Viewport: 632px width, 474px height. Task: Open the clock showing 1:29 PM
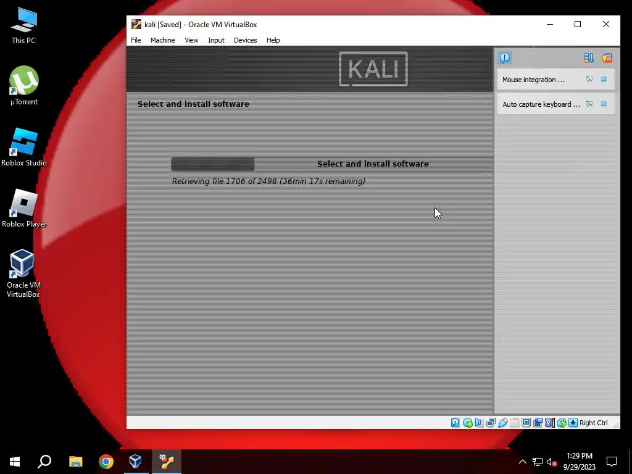click(579, 462)
